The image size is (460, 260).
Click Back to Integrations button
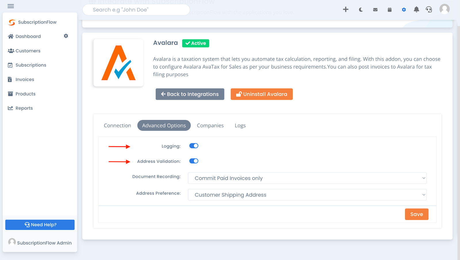point(190,94)
